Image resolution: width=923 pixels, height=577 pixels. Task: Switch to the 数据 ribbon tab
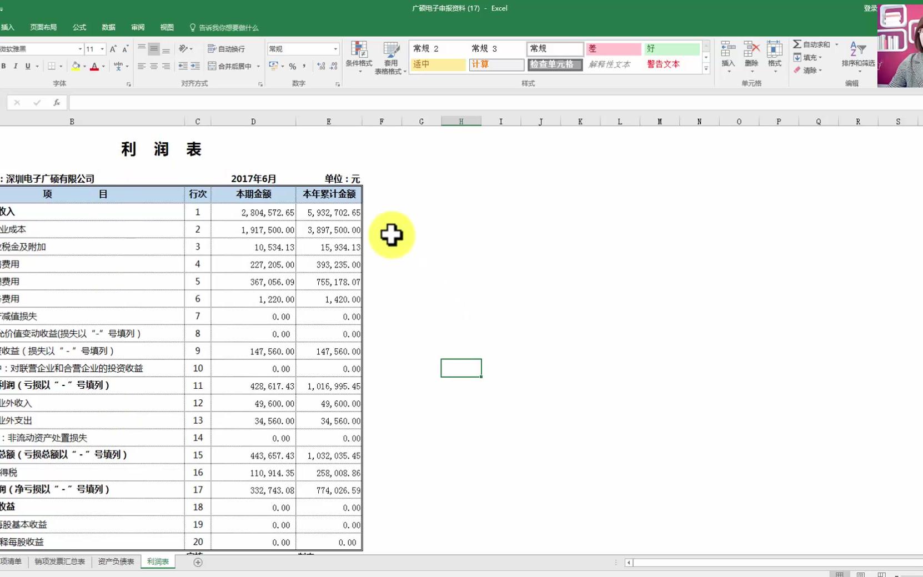coord(108,27)
